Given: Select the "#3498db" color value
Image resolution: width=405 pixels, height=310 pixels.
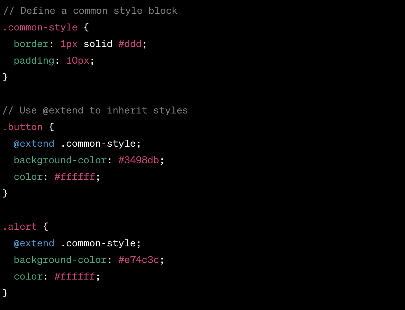Looking at the screenshot, I should tap(139, 160).
